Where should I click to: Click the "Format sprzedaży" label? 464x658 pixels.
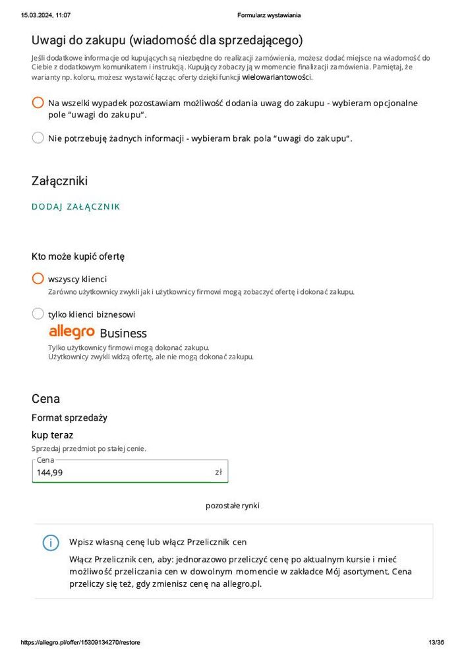[69, 417]
